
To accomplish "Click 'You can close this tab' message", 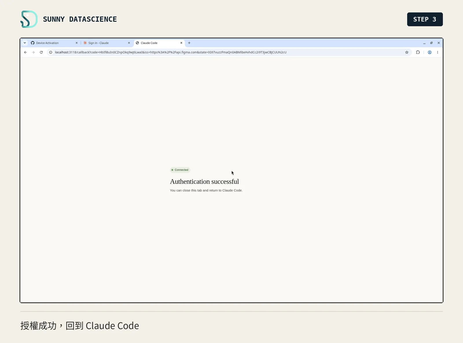I will (x=206, y=190).
